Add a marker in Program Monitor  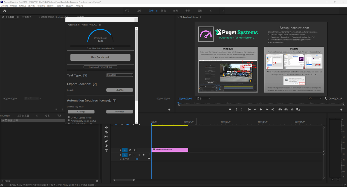(230, 109)
